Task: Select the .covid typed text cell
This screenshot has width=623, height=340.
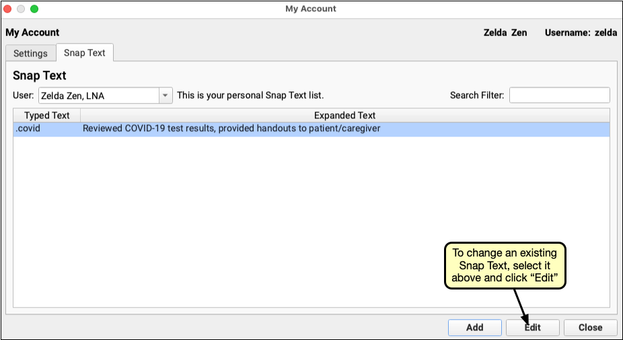Action: coord(46,129)
